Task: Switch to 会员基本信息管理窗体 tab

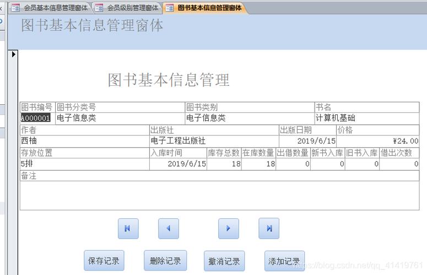Action: (50, 8)
